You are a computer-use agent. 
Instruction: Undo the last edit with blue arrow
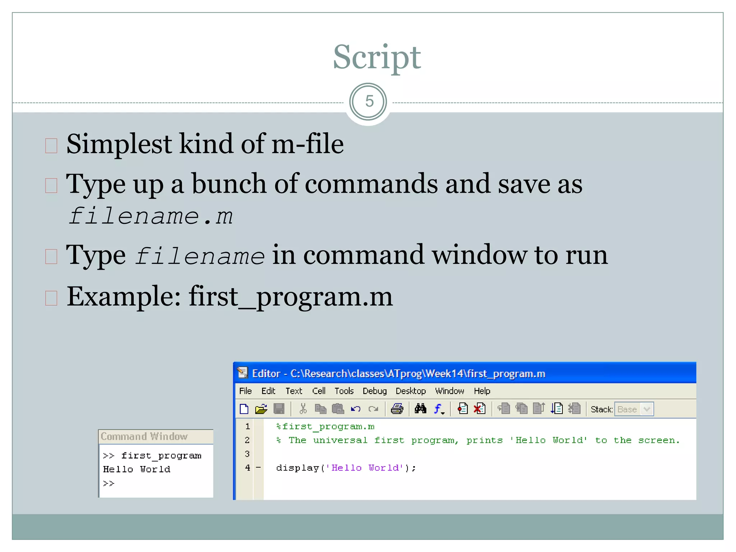click(x=356, y=409)
